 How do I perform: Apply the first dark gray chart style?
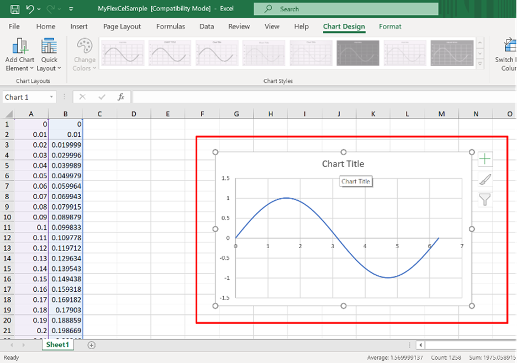coord(358,53)
